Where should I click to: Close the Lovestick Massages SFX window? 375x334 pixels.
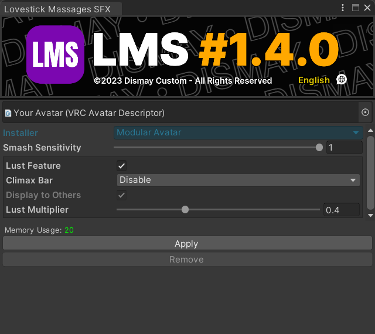click(x=367, y=8)
